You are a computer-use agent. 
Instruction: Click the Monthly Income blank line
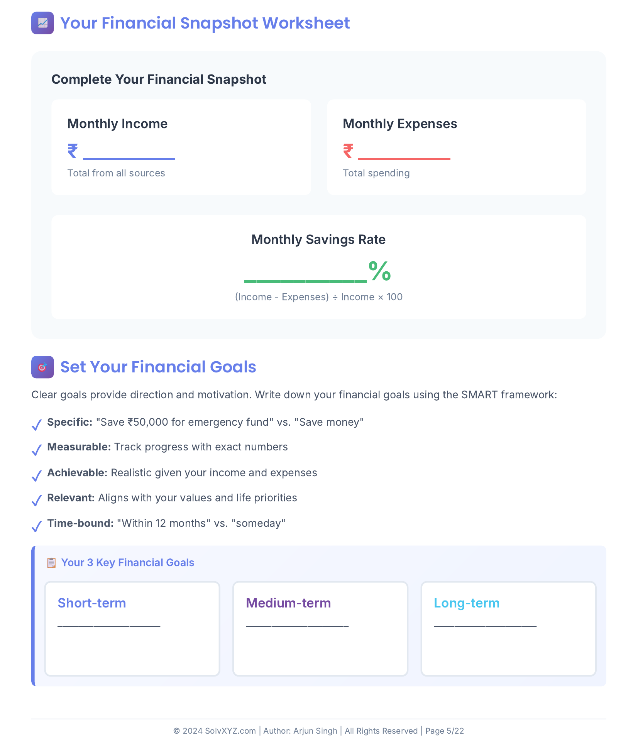129,157
